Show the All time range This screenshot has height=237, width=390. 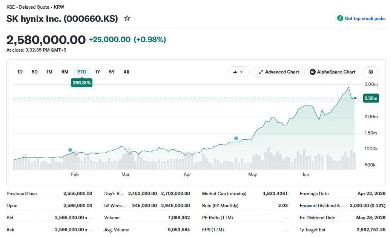126,72
